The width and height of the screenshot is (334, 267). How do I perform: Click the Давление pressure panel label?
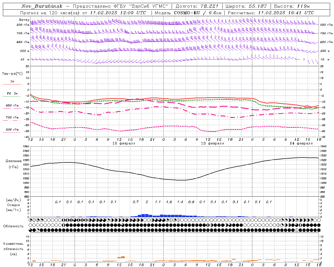pos(14,161)
